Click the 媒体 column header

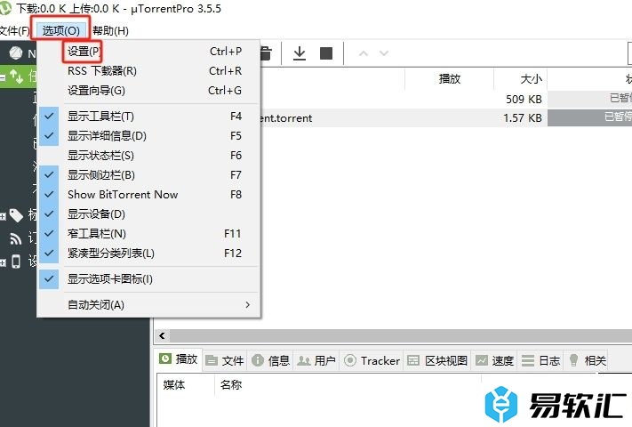[185, 384]
